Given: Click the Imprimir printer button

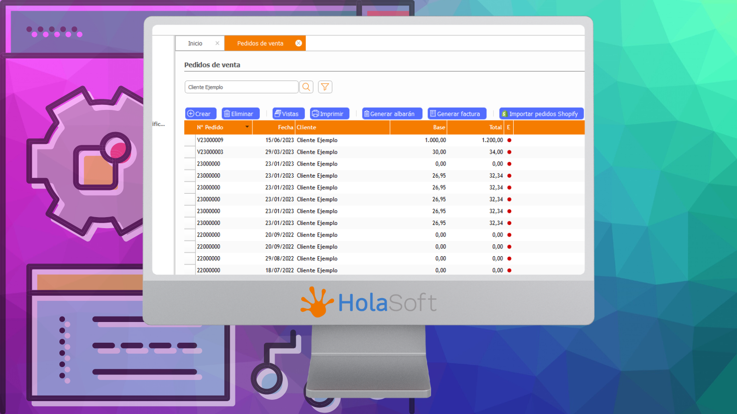Looking at the screenshot, I should pos(329,114).
